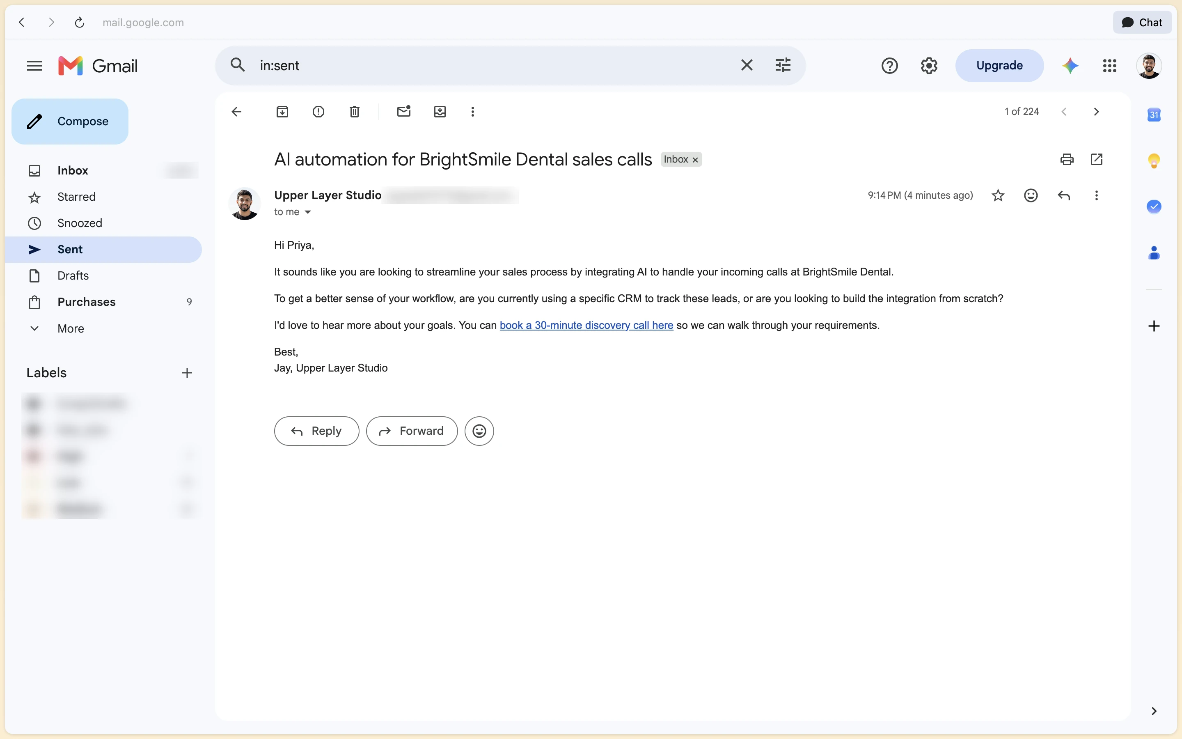Archive this conversation
The width and height of the screenshot is (1182, 739).
[282, 112]
